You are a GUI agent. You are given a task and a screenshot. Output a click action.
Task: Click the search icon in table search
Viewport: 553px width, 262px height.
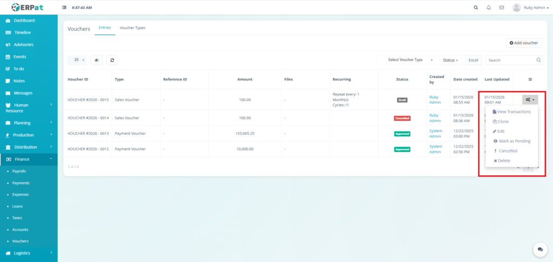(x=539, y=60)
